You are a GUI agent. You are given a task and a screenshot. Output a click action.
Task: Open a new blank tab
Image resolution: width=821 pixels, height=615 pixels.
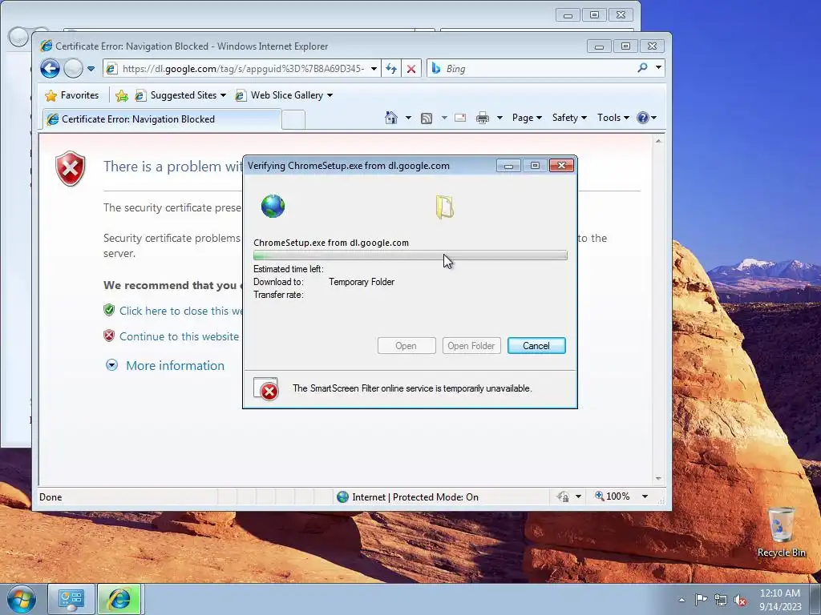293,120
